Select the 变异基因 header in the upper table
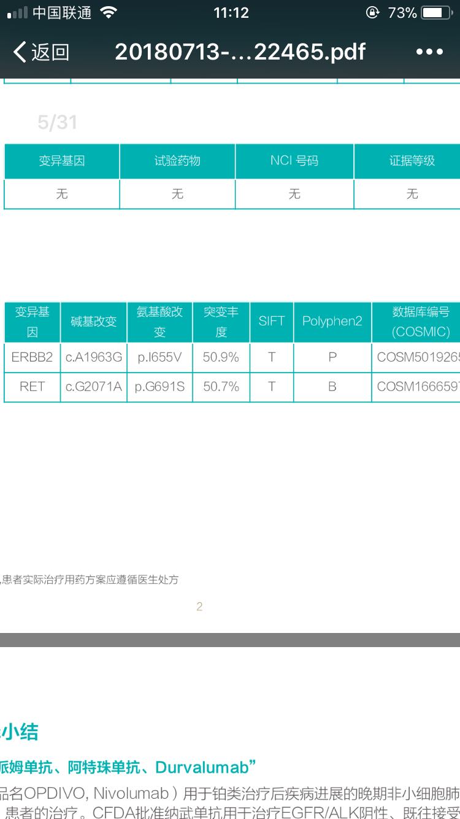The height and width of the screenshot is (819, 460). [x=62, y=161]
